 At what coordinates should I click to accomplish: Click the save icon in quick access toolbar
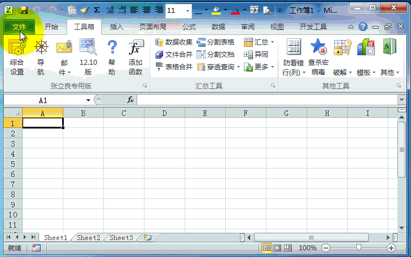pos(23,10)
